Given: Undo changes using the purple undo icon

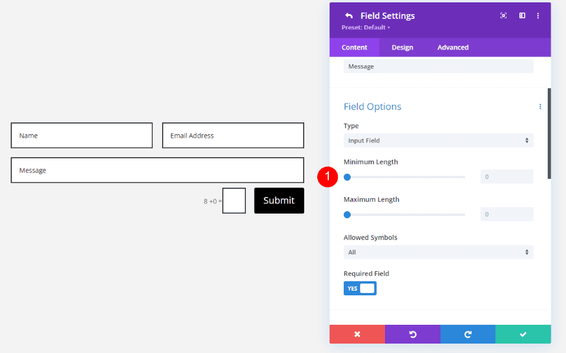Looking at the screenshot, I should pyautogui.click(x=412, y=334).
